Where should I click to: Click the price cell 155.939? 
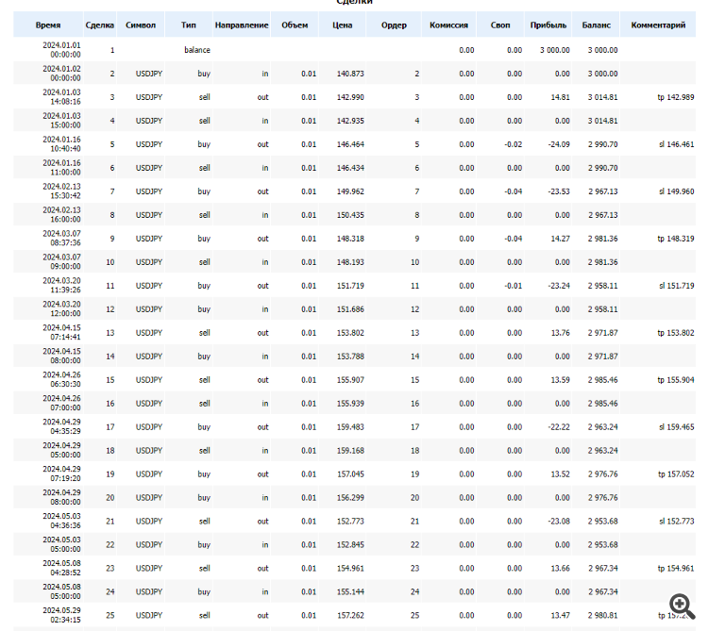tap(350, 404)
